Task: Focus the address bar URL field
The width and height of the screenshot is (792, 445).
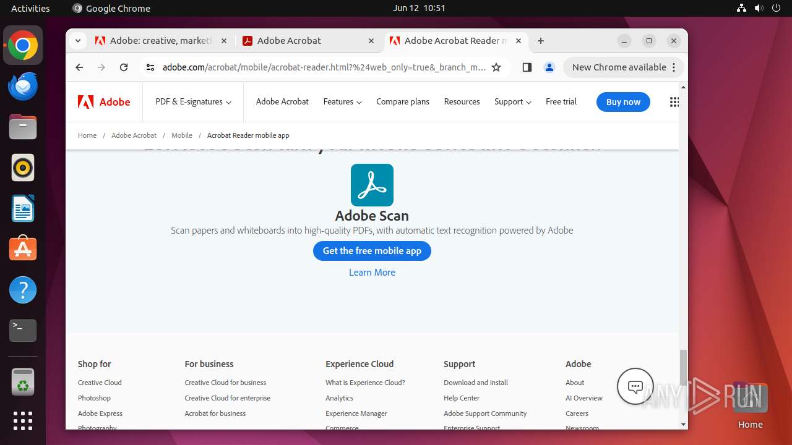Action: pyautogui.click(x=324, y=67)
